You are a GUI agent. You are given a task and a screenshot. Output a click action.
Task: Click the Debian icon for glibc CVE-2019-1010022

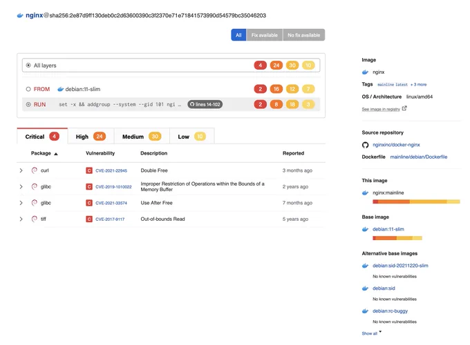tap(35, 186)
